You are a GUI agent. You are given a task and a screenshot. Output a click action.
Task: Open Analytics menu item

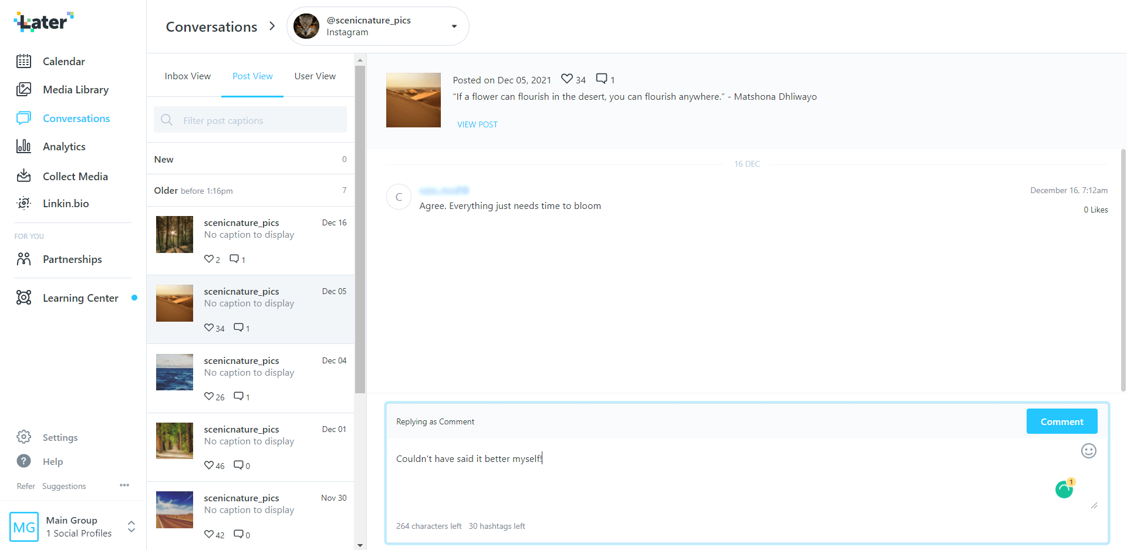[x=64, y=147]
